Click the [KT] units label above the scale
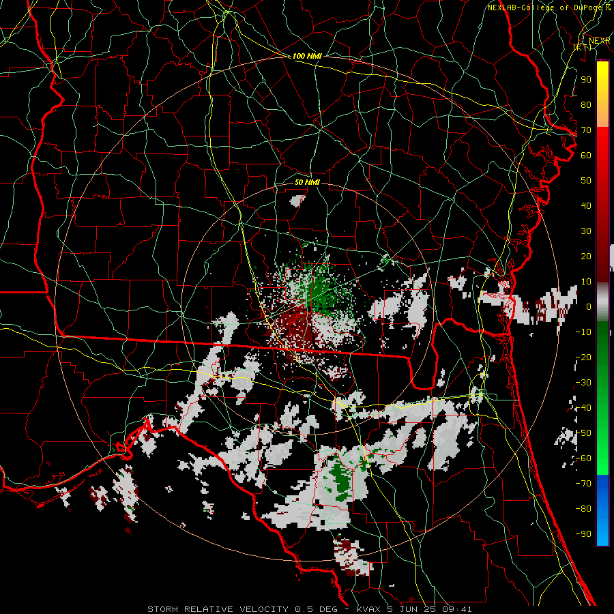 (x=583, y=47)
